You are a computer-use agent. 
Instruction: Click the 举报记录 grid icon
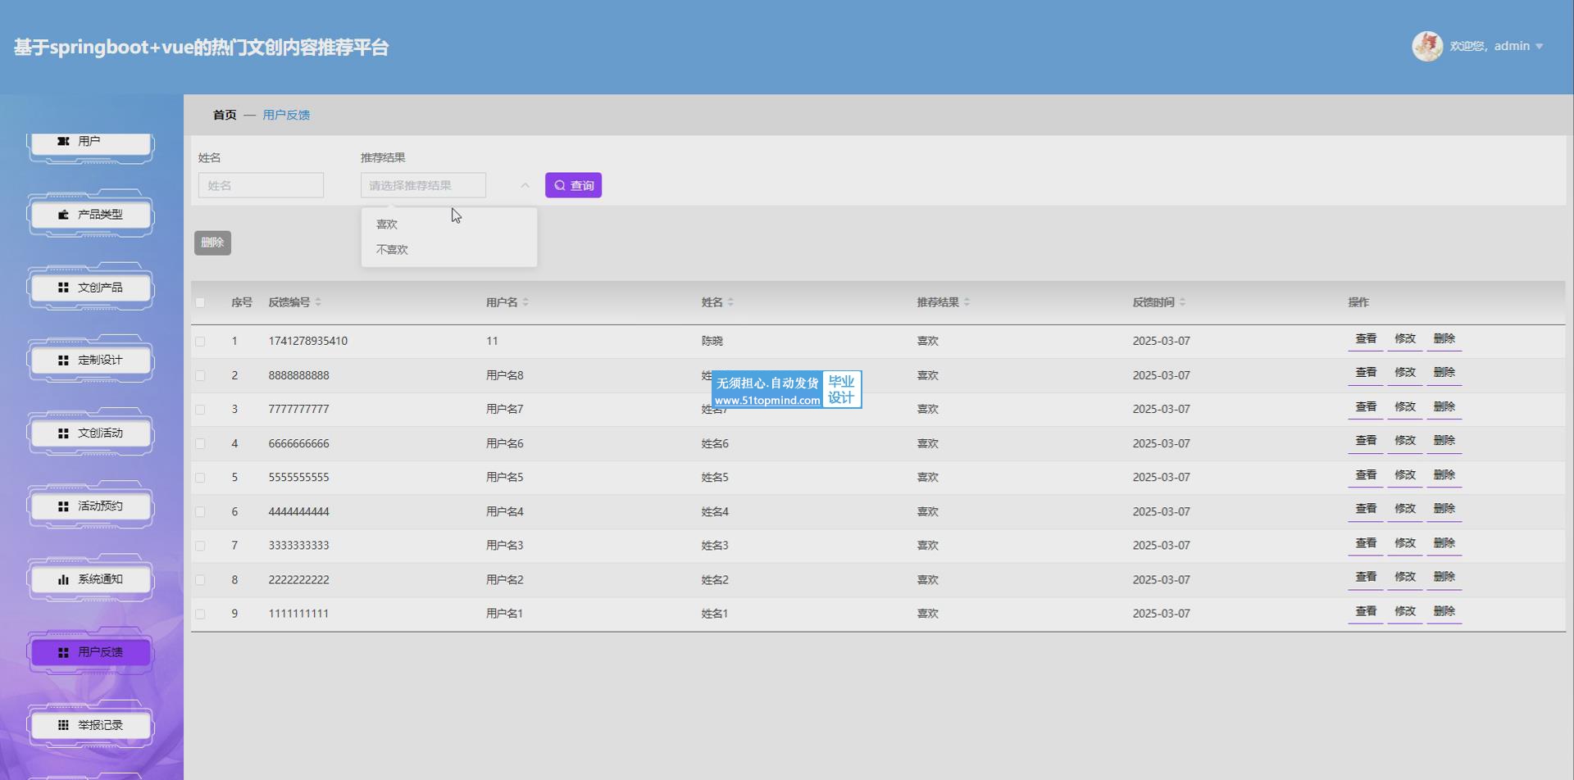pos(63,725)
